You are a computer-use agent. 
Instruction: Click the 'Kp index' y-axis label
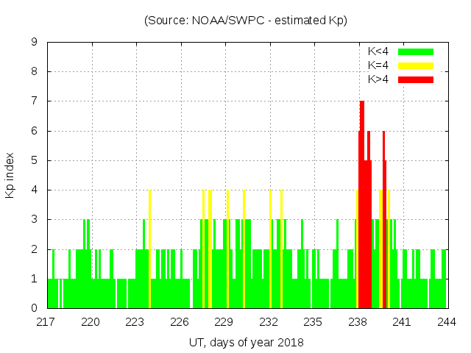[10, 175]
